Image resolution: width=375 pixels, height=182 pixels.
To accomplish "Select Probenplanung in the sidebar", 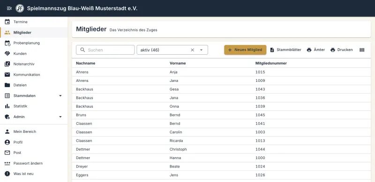I will (34, 43).
